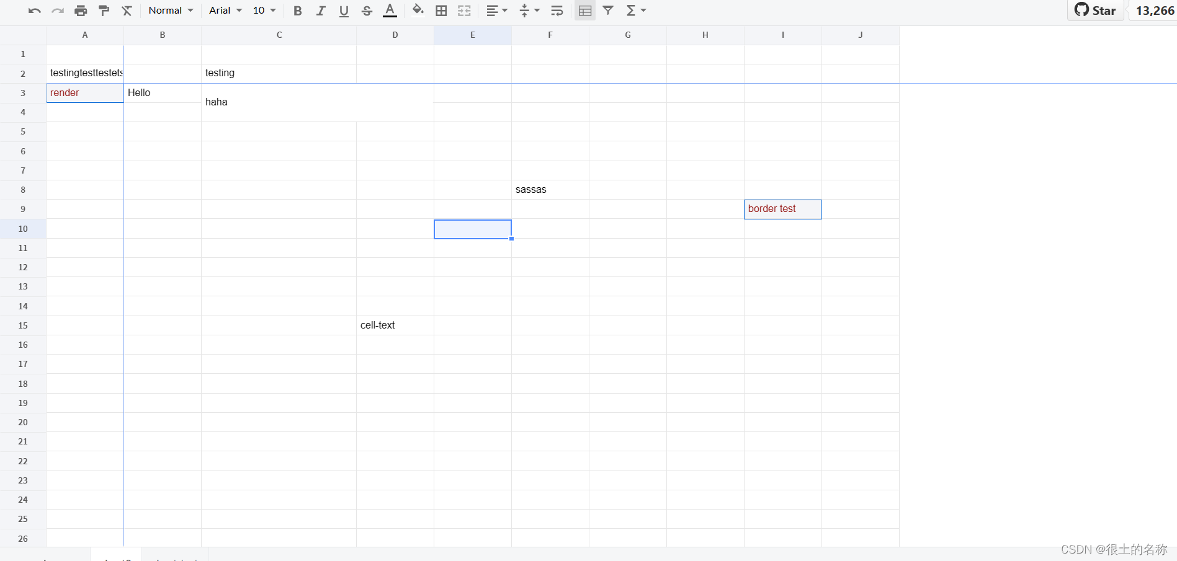This screenshot has height=561, width=1177.
Task: Select row 15 header
Action: pyautogui.click(x=23, y=325)
